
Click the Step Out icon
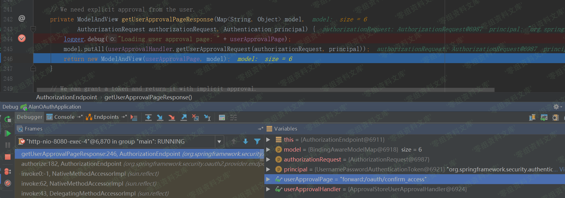184,118
